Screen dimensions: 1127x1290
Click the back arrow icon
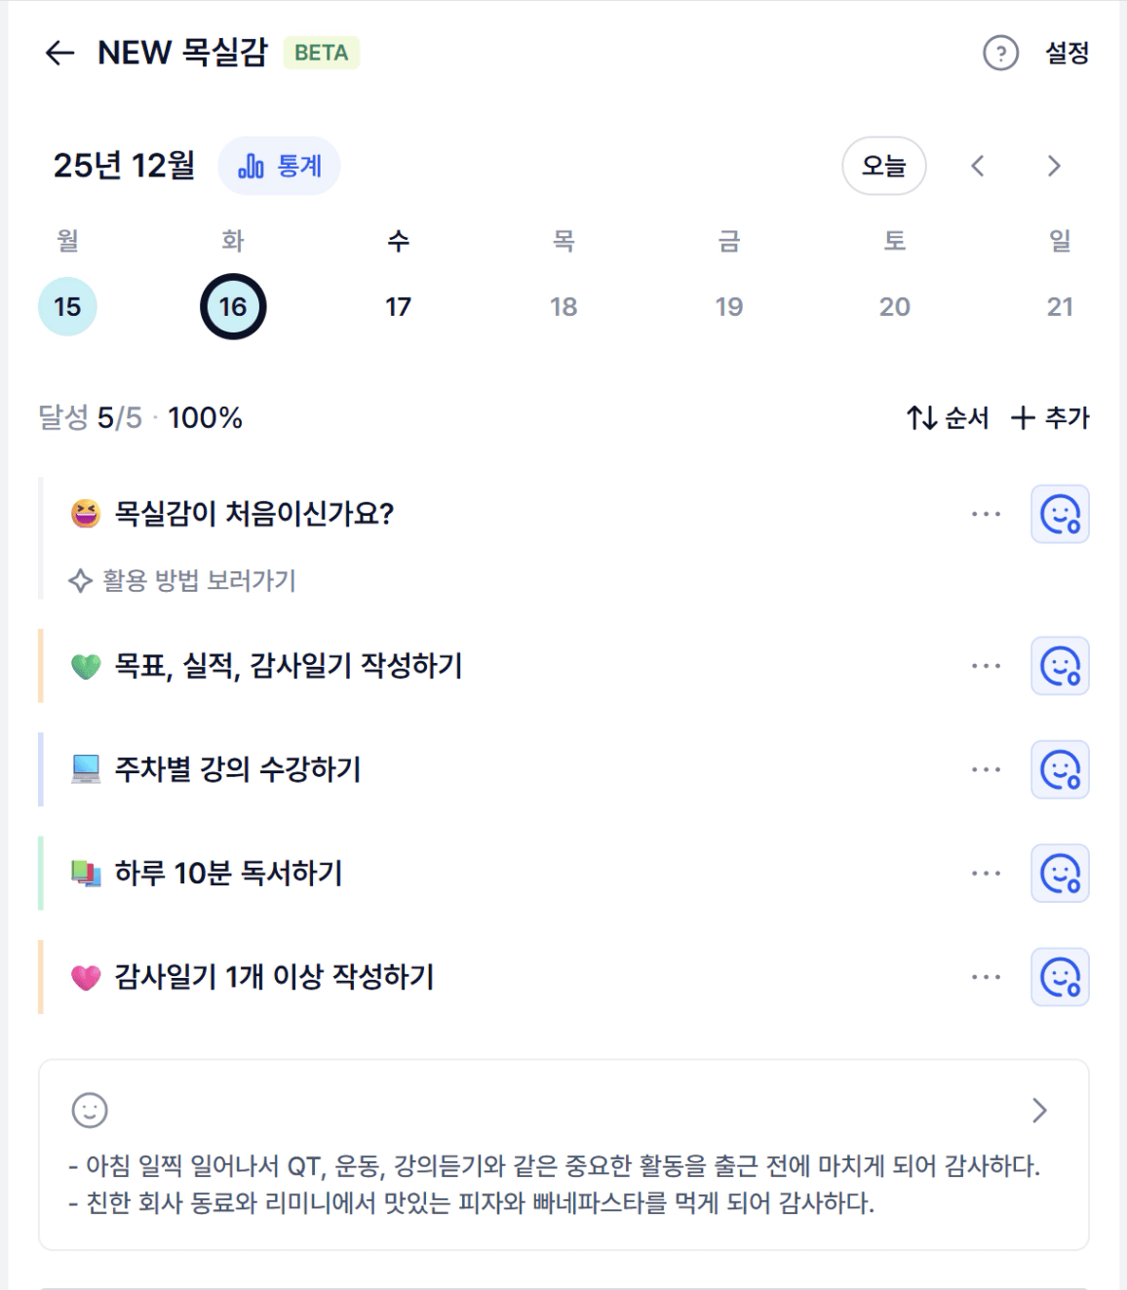[60, 53]
